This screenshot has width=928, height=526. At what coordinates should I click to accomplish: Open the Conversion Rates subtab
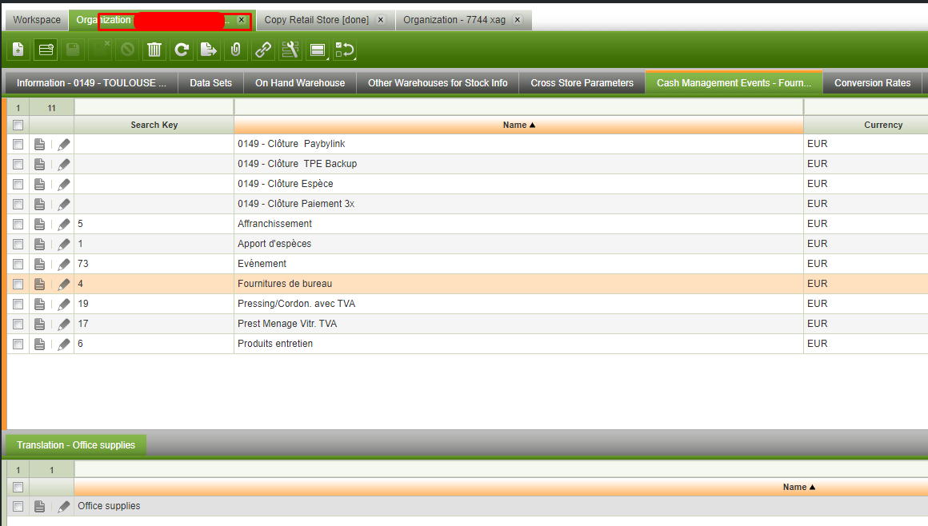pos(872,83)
